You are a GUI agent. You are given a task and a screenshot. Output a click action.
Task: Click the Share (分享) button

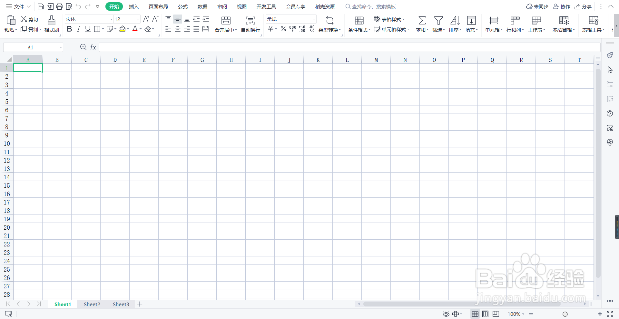coord(583,6)
